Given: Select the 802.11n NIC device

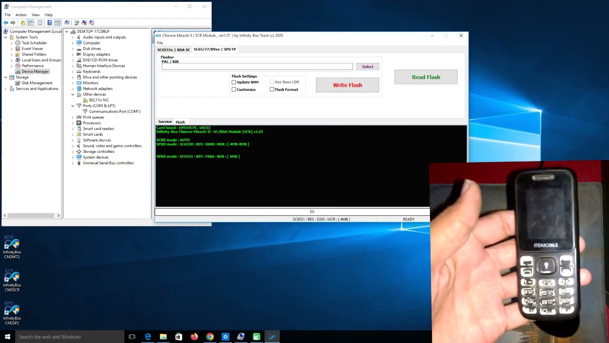Looking at the screenshot, I should coord(99,100).
